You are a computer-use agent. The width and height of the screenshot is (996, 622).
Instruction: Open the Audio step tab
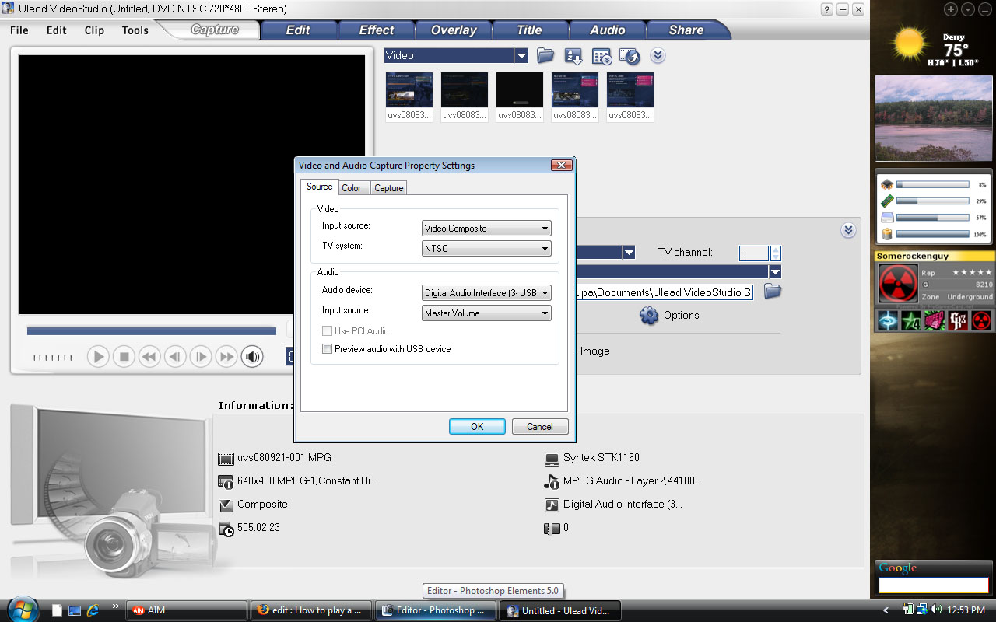[x=608, y=30]
